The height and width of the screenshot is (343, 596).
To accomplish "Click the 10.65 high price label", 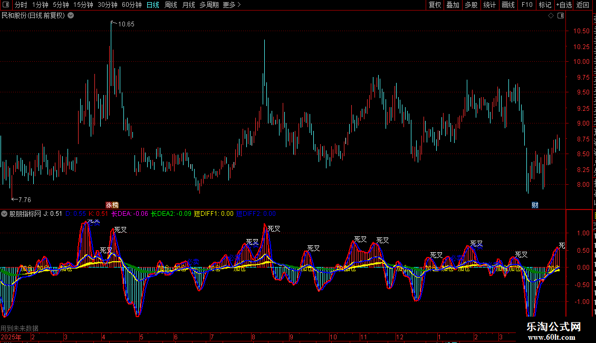I will (x=126, y=24).
